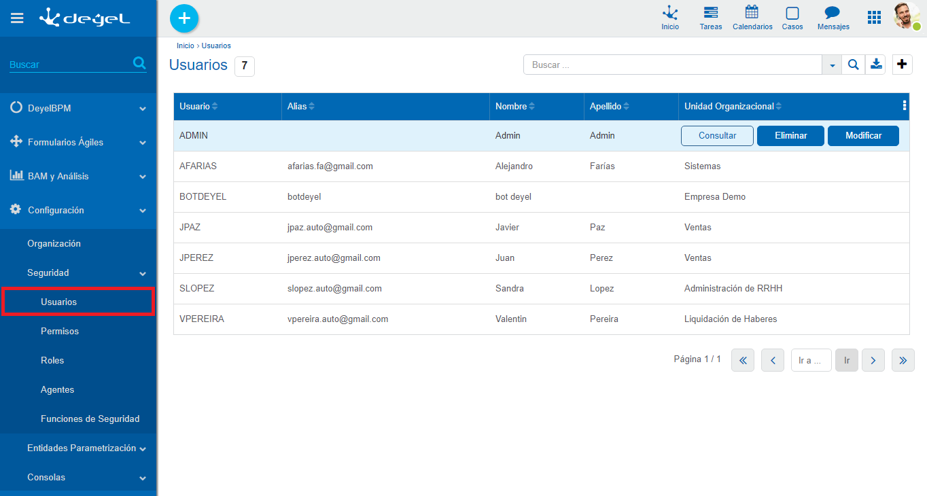Click the round blue plus button
Viewport: 927px width, 496px height.
tap(184, 18)
